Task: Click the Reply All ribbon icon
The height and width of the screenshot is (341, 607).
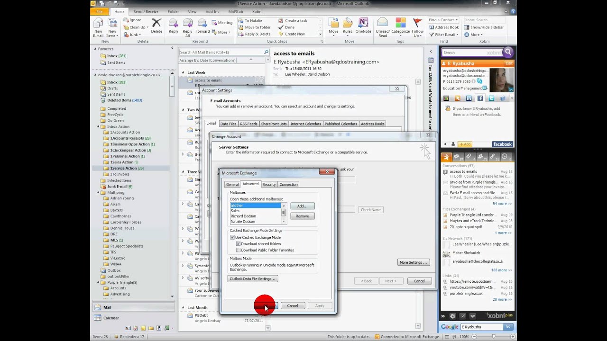Action: pyautogui.click(x=188, y=27)
